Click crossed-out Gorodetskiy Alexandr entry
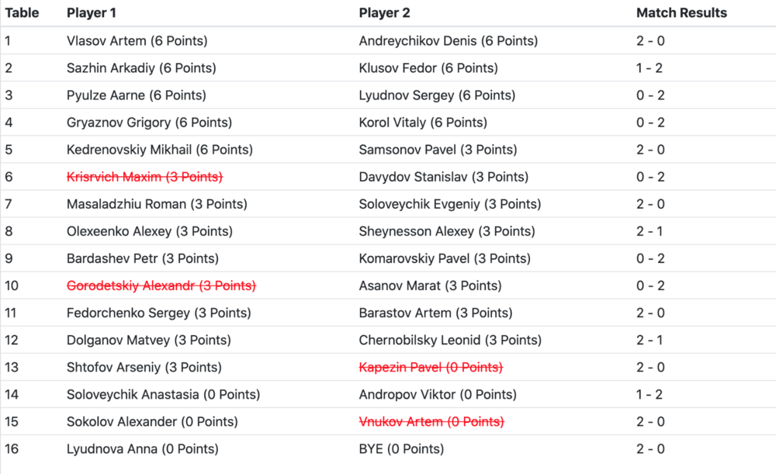Screen dimensions: 776x474 click(x=161, y=285)
